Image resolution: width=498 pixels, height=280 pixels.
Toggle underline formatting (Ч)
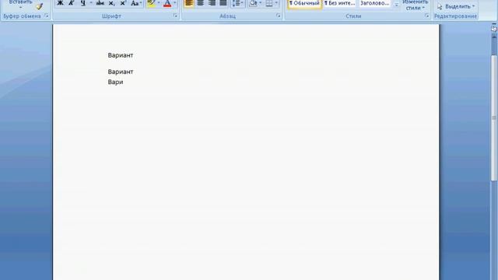point(83,3)
